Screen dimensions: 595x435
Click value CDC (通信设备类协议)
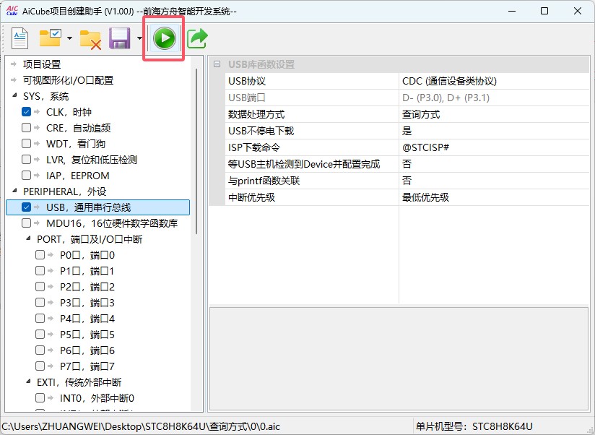coord(449,81)
